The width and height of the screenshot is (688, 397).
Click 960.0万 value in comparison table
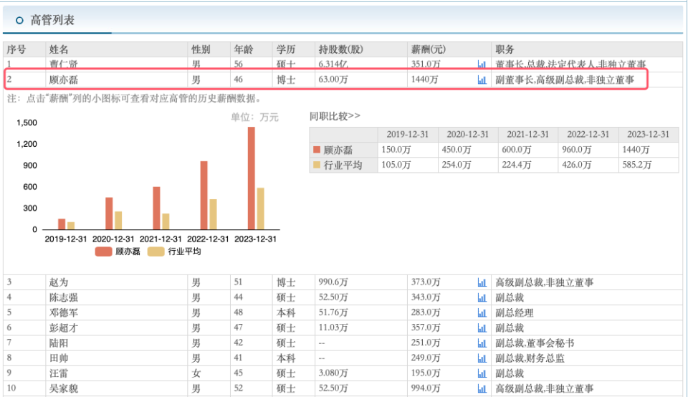[x=577, y=150]
